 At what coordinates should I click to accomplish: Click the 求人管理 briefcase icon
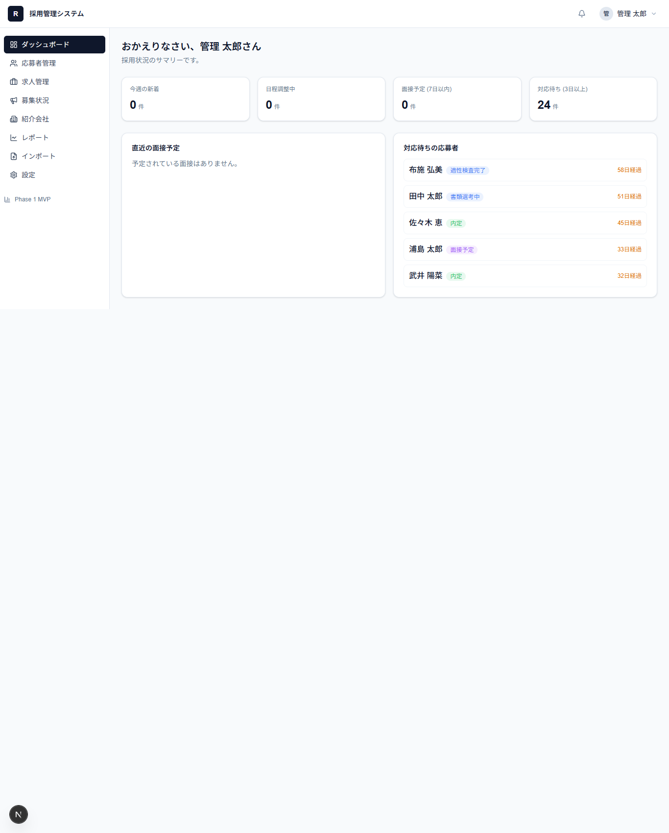[14, 82]
